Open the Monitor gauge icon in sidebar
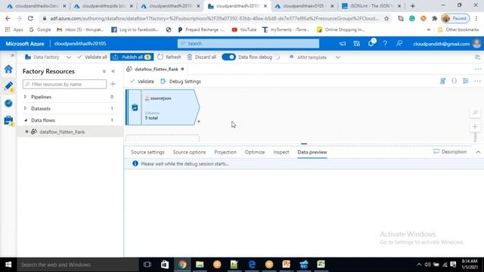Viewport: 484px width, 272px height. [x=8, y=103]
